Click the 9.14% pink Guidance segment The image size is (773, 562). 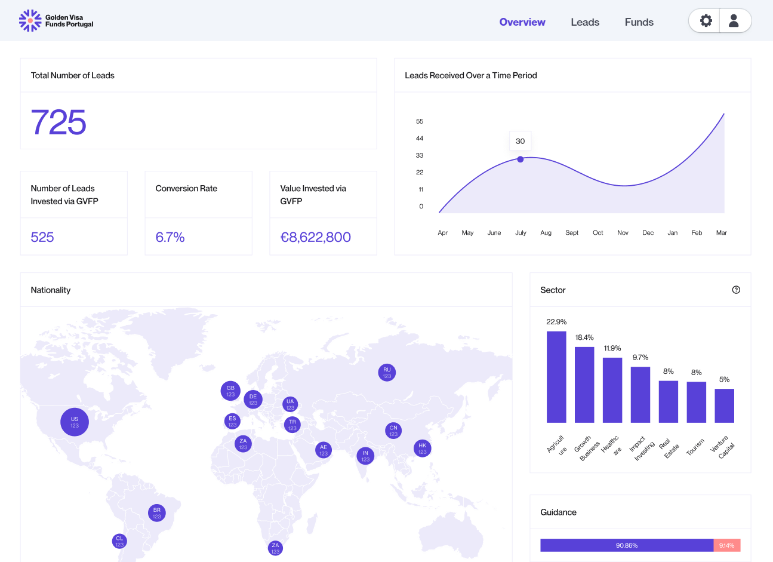click(726, 545)
